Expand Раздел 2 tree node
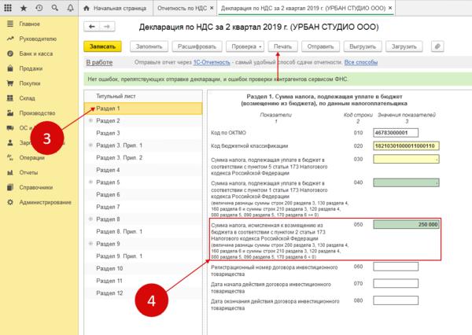The height and width of the screenshot is (335, 472). [90, 120]
